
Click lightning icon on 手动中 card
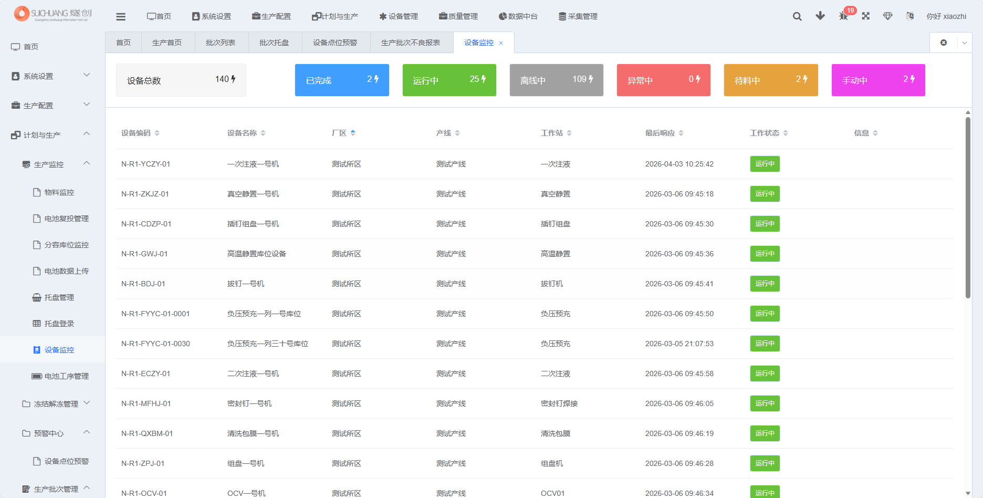point(913,79)
